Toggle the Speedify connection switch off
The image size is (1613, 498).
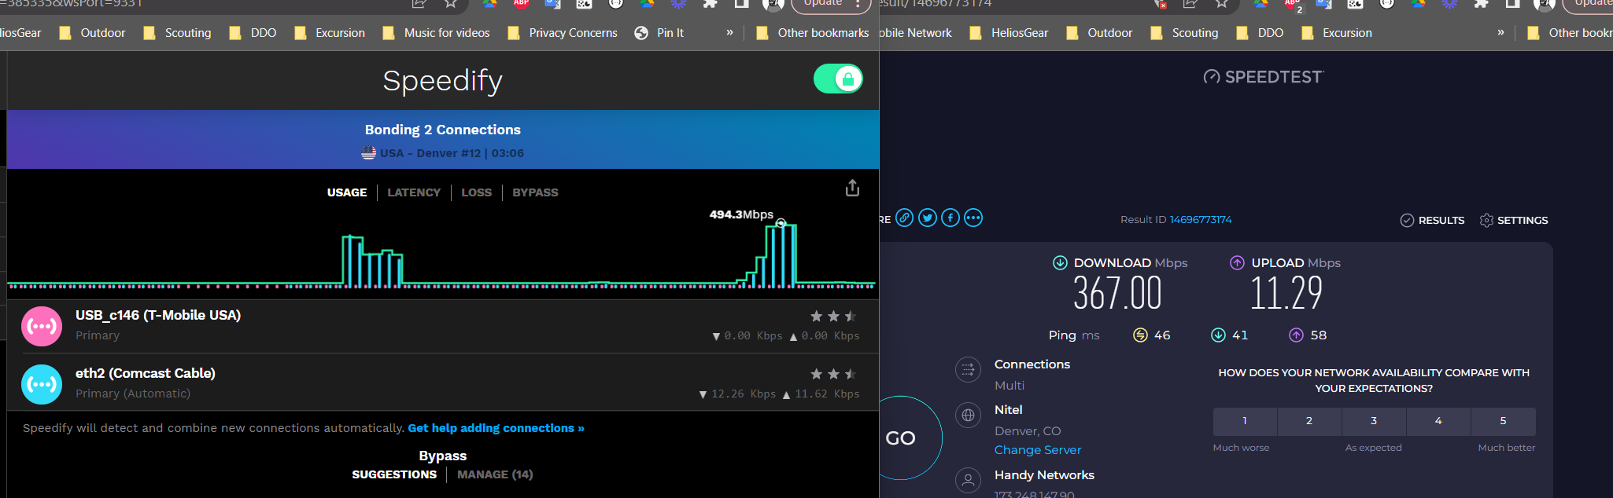[x=838, y=79]
